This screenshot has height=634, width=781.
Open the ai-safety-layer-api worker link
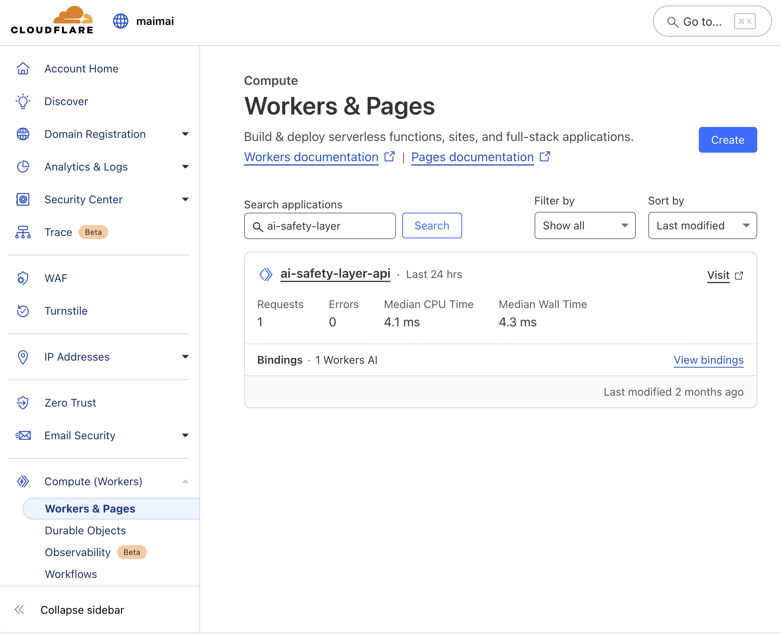click(x=335, y=274)
